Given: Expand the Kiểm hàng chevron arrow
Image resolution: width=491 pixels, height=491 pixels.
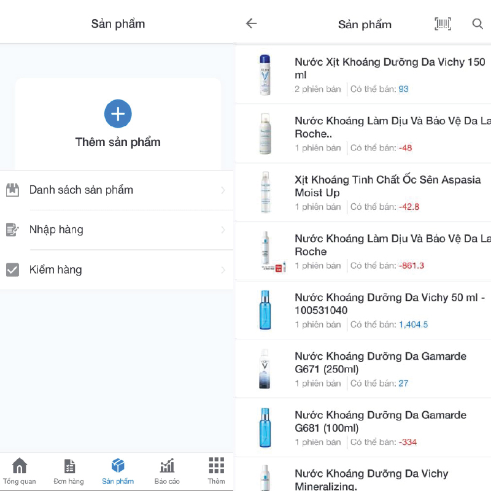Looking at the screenshot, I should (223, 270).
